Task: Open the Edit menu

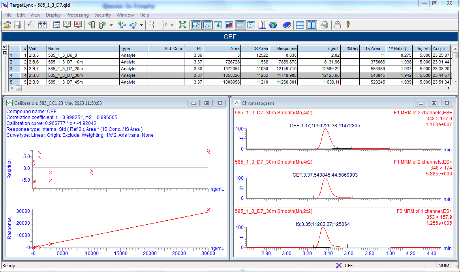Action: click(21, 15)
